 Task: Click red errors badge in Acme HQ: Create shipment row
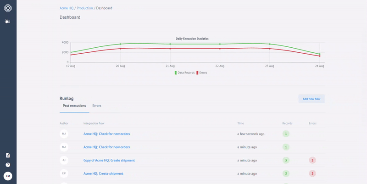[312, 173]
